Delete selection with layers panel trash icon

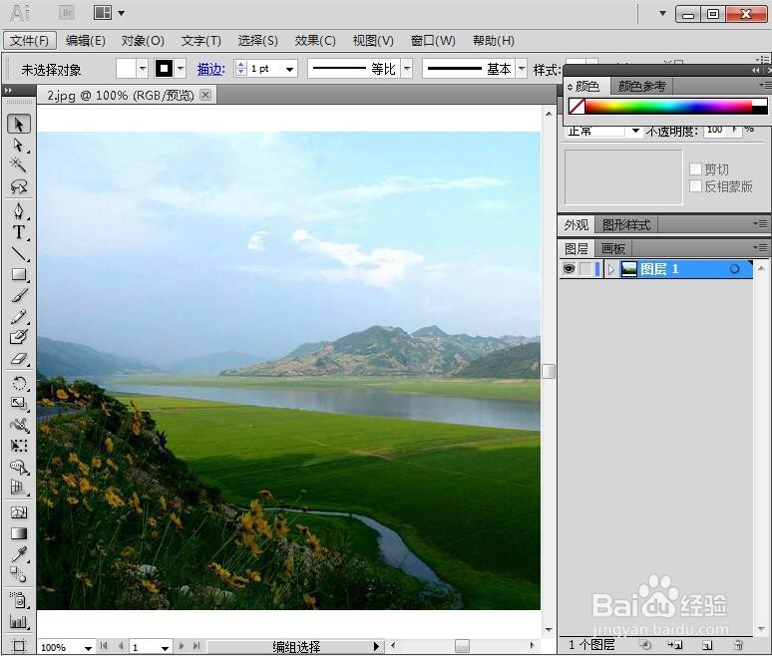pyautogui.click(x=738, y=645)
